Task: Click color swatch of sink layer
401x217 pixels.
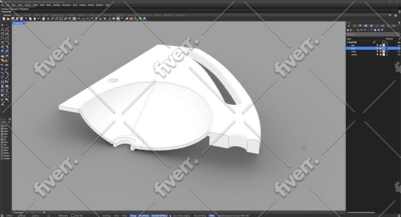Action: click(384, 45)
